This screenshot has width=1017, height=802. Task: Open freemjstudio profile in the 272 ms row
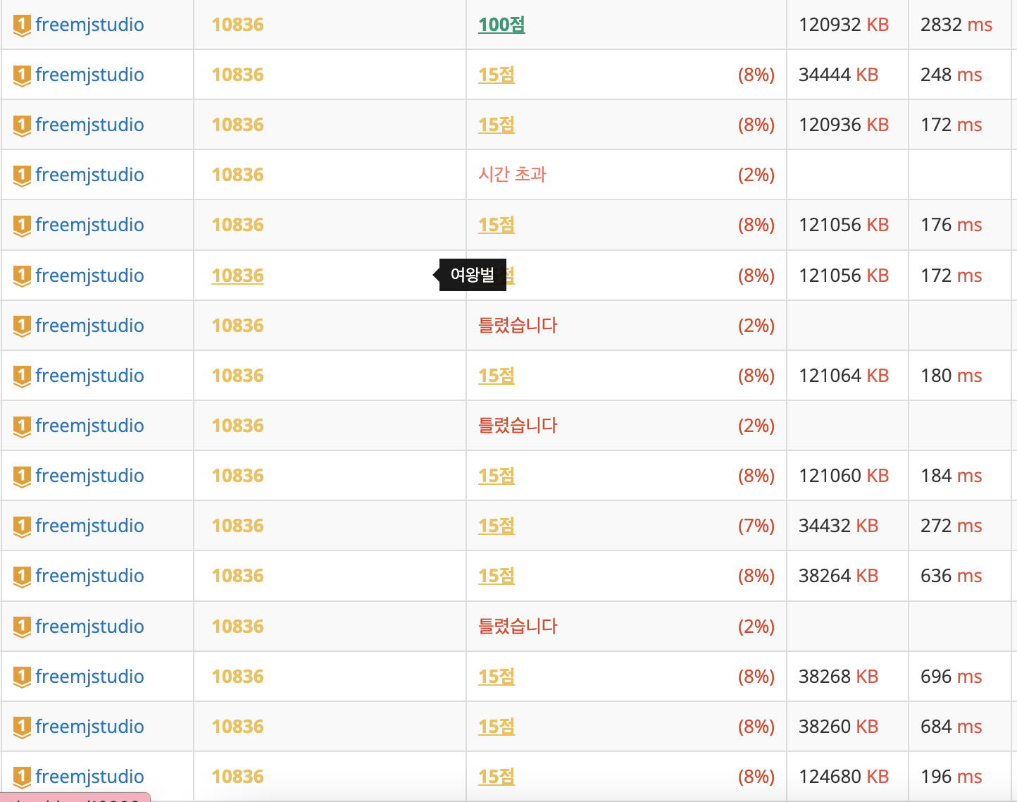[89, 526]
